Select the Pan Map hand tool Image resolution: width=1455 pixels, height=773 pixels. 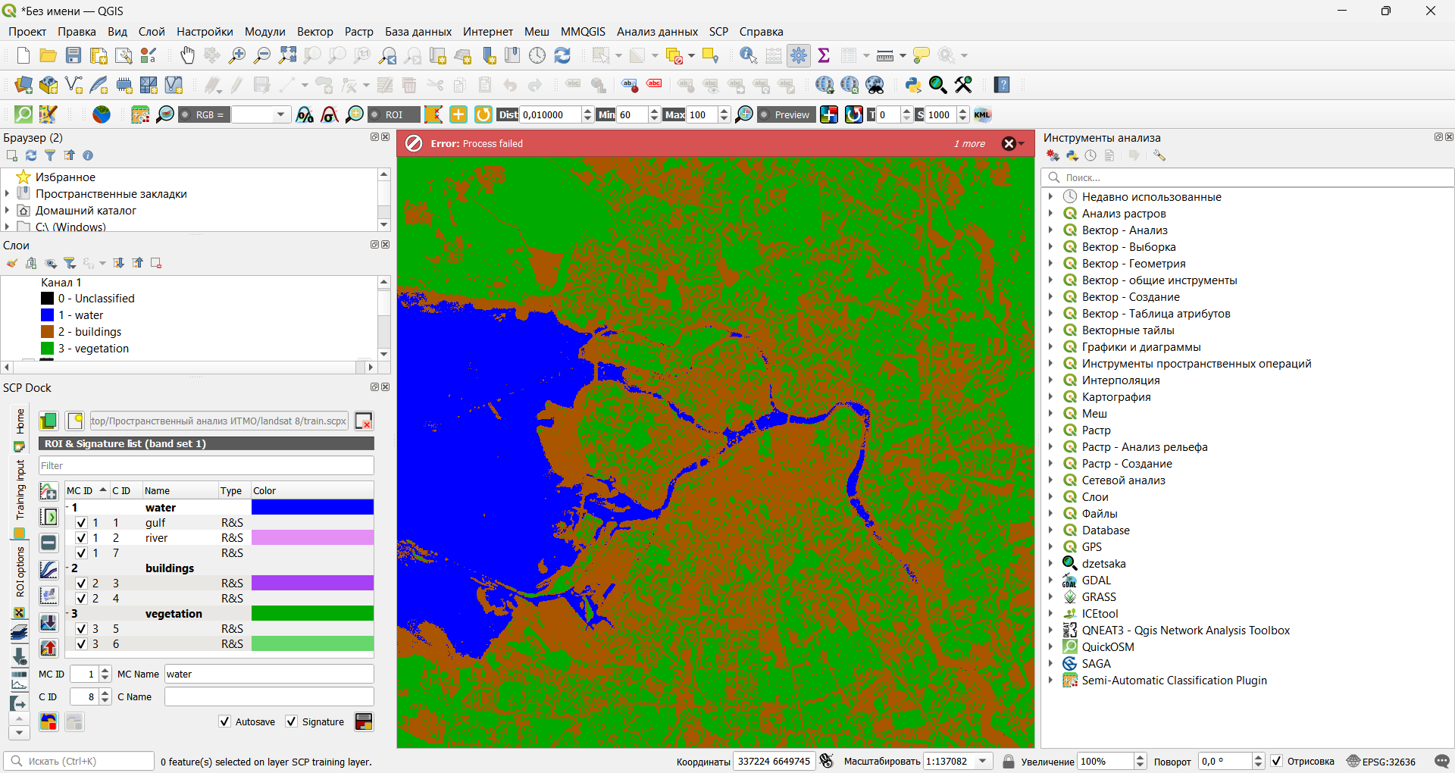187,55
